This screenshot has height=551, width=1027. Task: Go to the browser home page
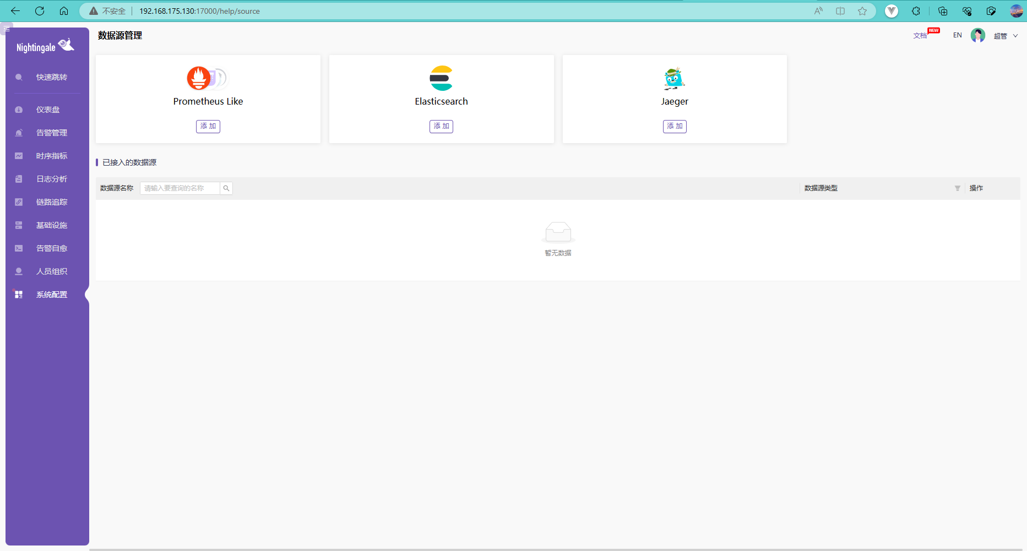(64, 11)
